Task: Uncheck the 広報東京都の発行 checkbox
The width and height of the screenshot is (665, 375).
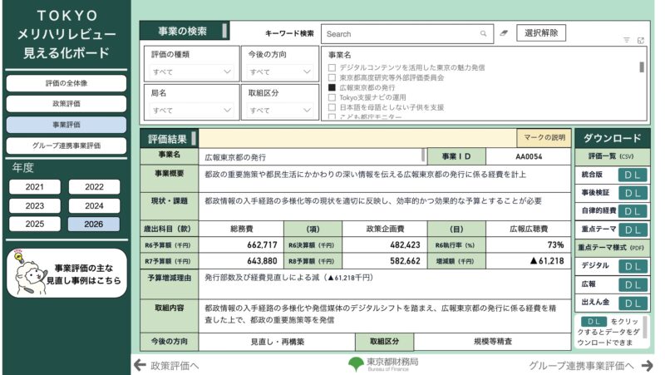Action: click(x=332, y=87)
